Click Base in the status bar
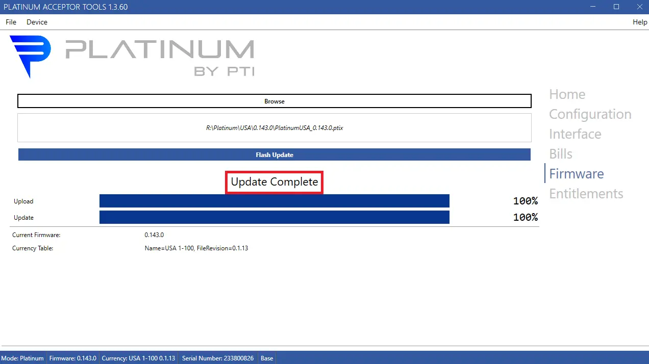 tap(267, 358)
